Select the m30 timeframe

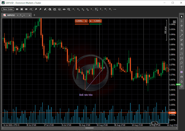[x=87, y=9]
